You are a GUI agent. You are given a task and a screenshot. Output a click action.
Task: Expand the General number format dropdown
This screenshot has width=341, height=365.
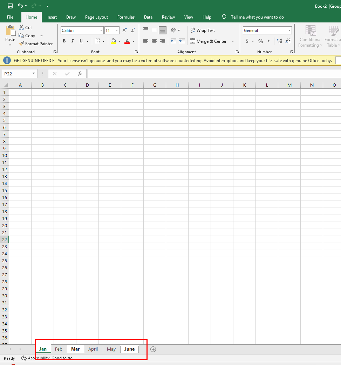(289, 31)
